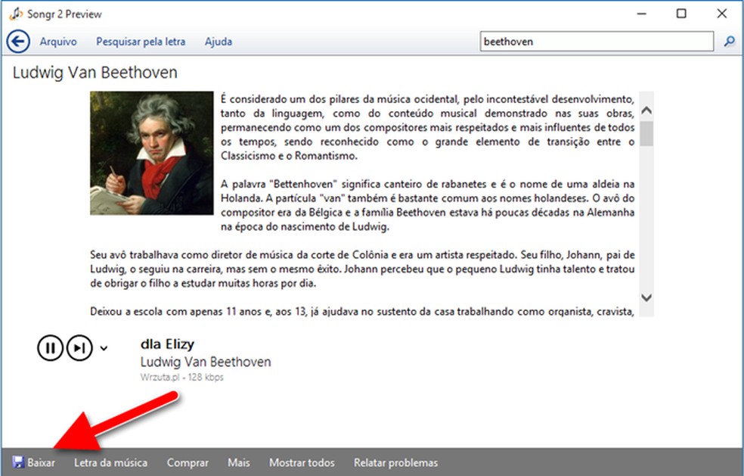This screenshot has width=744, height=476.
Task: Close the Songr 2 Preview window
Action: tap(722, 14)
